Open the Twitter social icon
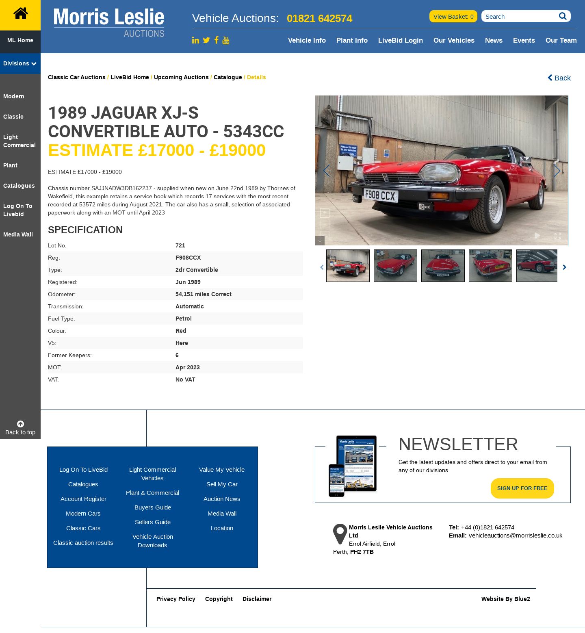 pos(206,40)
